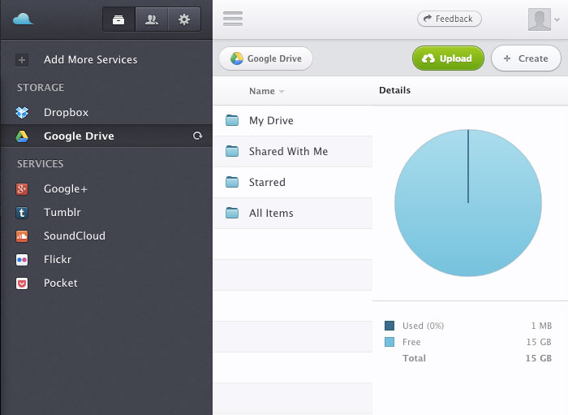Open the My Drive folder
The width and height of the screenshot is (568, 415).
click(271, 121)
